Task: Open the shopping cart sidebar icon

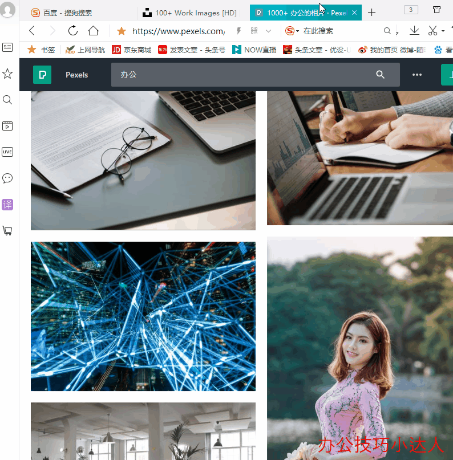Action: (x=7, y=231)
